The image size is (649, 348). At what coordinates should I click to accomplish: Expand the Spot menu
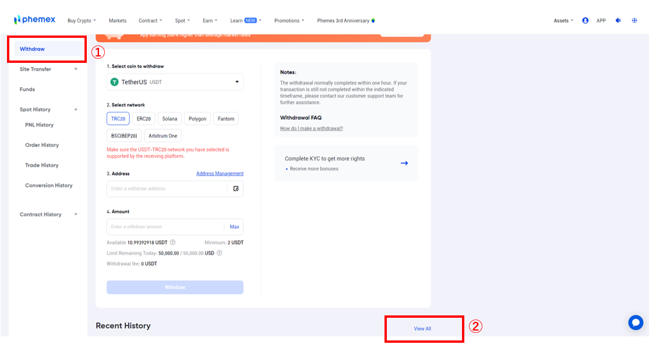click(x=182, y=21)
